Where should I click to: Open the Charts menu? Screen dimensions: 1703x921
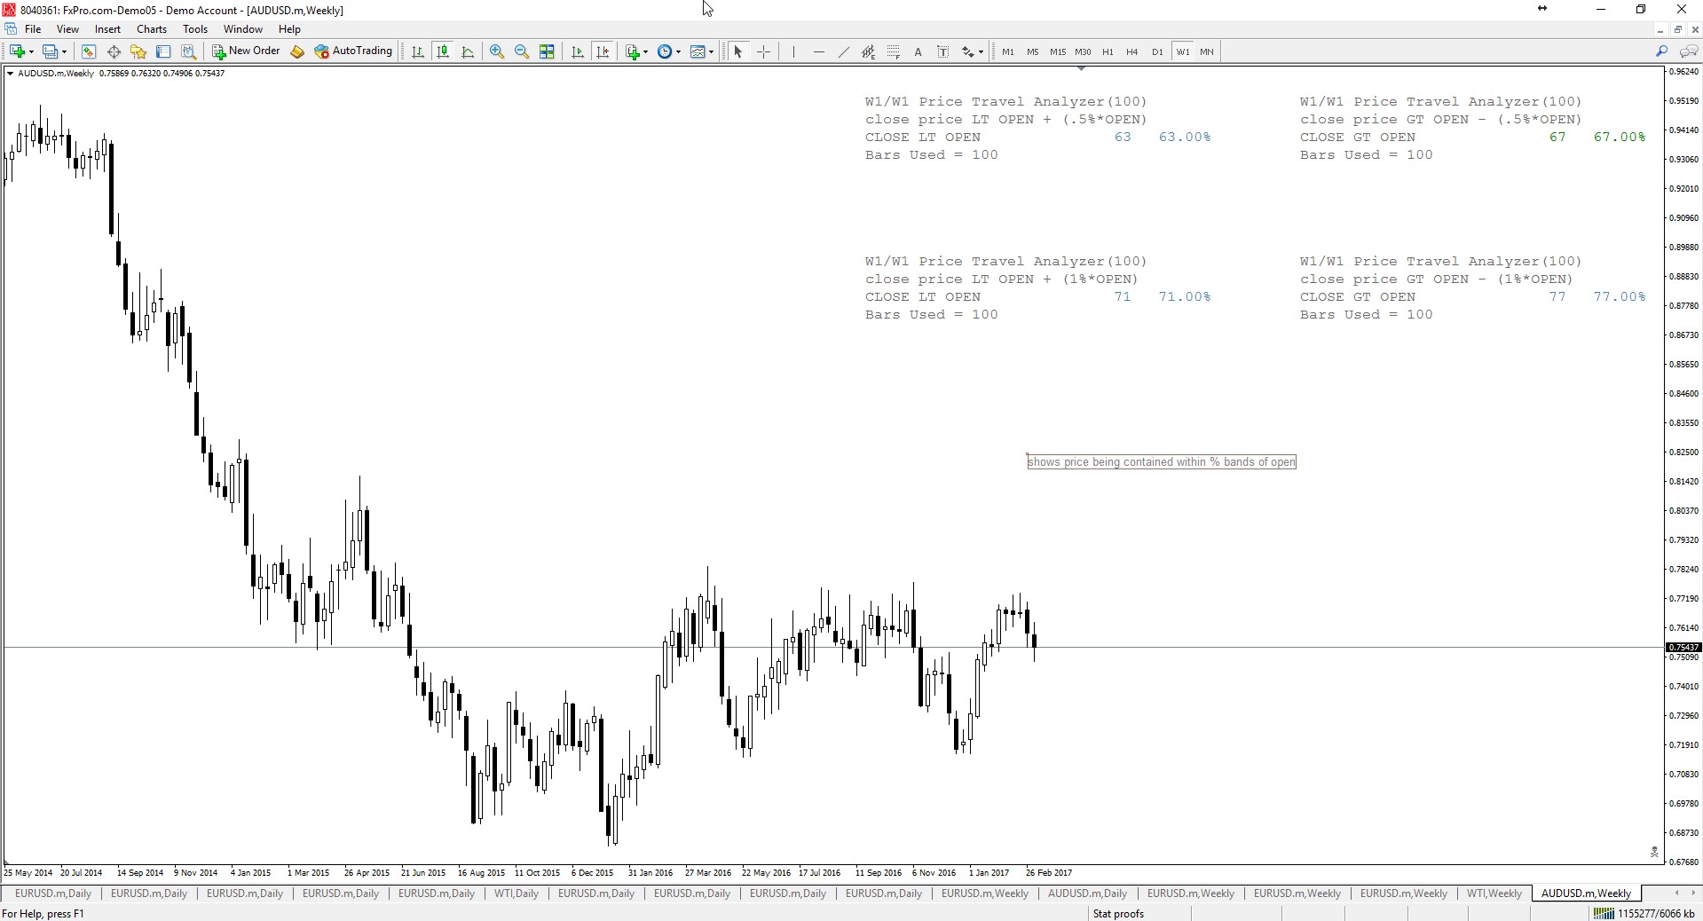(x=152, y=29)
